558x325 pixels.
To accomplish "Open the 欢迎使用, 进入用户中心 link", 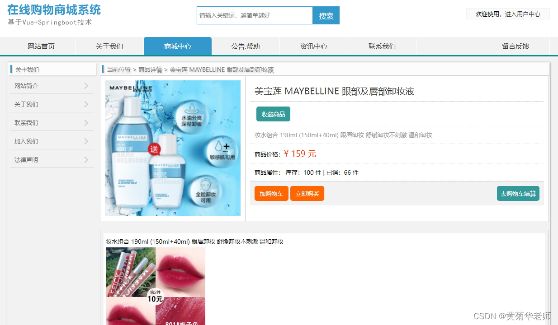I will (x=508, y=14).
